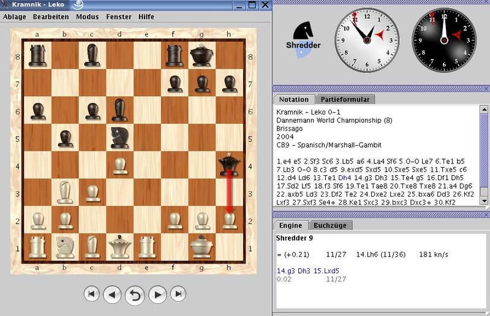Step back one move
Viewport: 490px width, 316px height.
tap(112, 295)
